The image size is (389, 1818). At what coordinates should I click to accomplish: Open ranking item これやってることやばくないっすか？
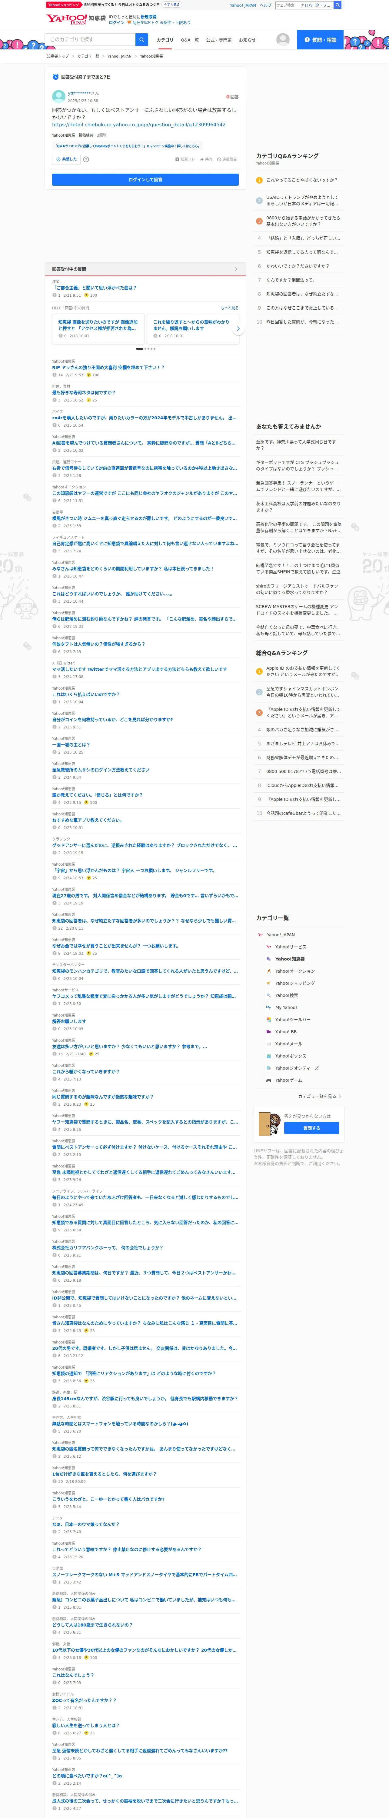[301, 180]
